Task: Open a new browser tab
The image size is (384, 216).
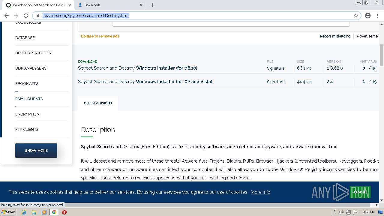Action: point(152,5)
